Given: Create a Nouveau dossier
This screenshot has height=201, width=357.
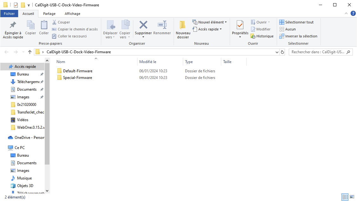Looking at the screenshot, I should tap(183, 29).
